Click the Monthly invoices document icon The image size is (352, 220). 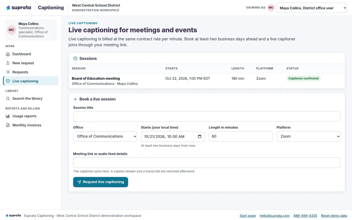(x=8, y=125)
